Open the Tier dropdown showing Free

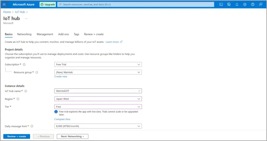[x=98, y=107]
